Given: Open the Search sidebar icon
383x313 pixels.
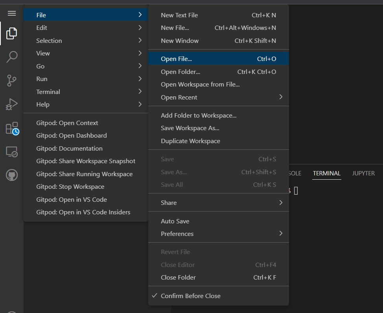Looking at the screenshot, I should click(x=12, y=57).
